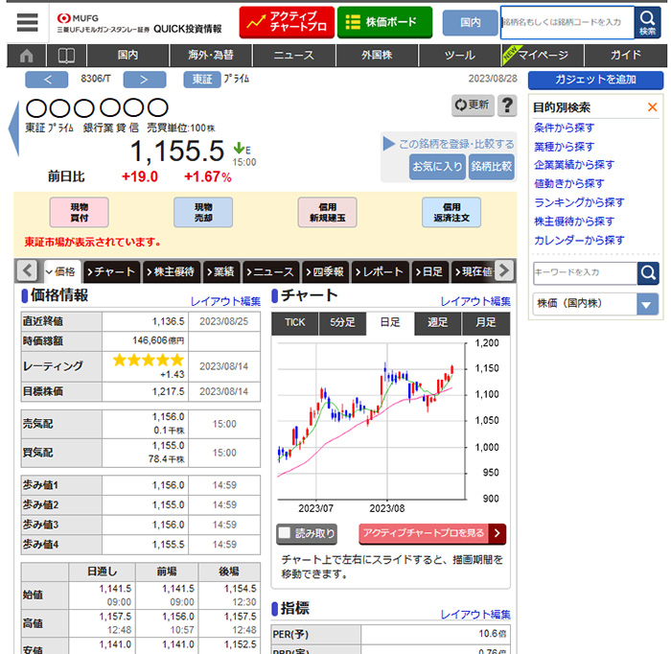Open the help question mark icon
Screen dimensions: 671x654
point(507,105)
